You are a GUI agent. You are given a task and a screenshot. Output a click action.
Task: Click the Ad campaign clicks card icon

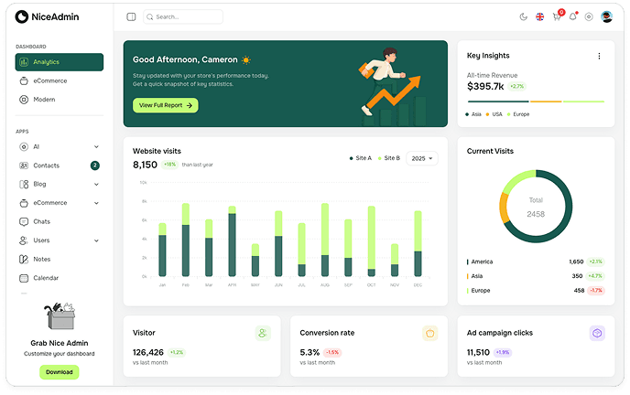[597, 334]
